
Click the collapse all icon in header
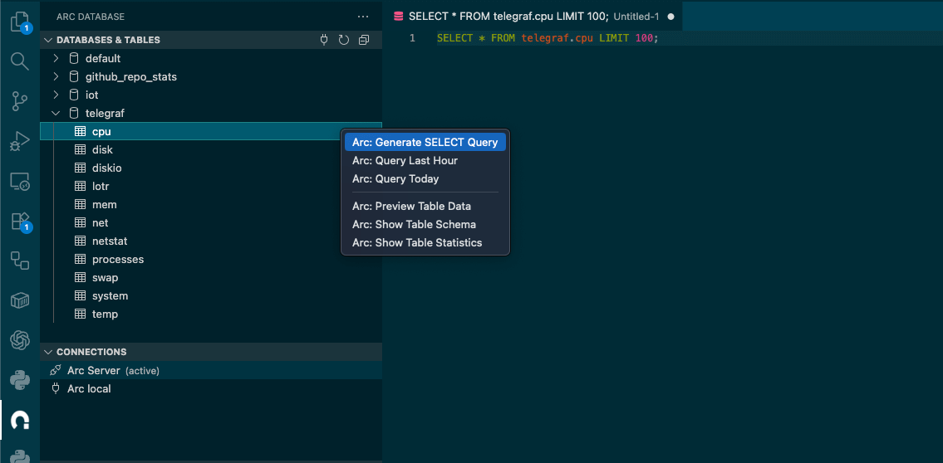[364, 40]
